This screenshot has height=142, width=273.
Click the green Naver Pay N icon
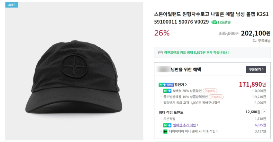pos(165,131)
